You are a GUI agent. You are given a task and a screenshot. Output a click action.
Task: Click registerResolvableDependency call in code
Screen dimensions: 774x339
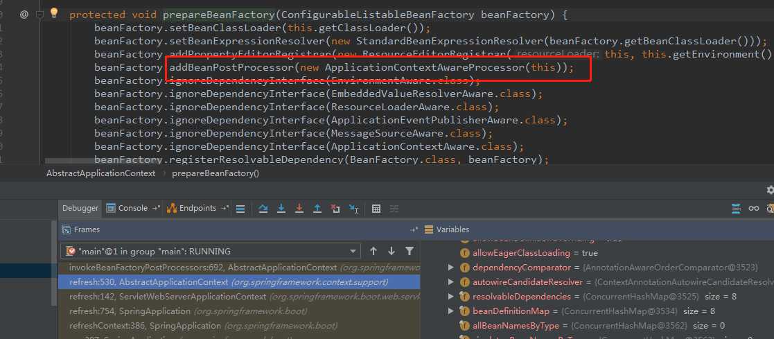256,159
